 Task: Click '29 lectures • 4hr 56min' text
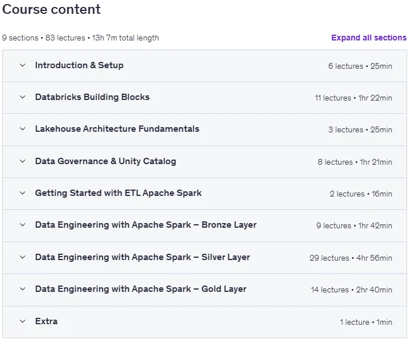(x=351, y=258)
